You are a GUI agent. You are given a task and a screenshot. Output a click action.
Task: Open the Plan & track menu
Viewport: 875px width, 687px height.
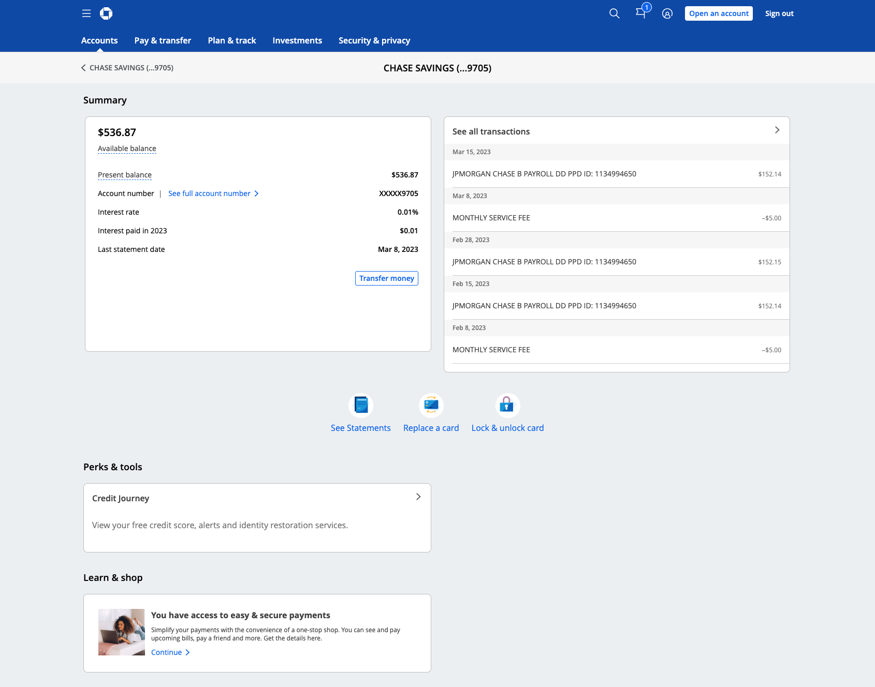(x=232, y=40)
